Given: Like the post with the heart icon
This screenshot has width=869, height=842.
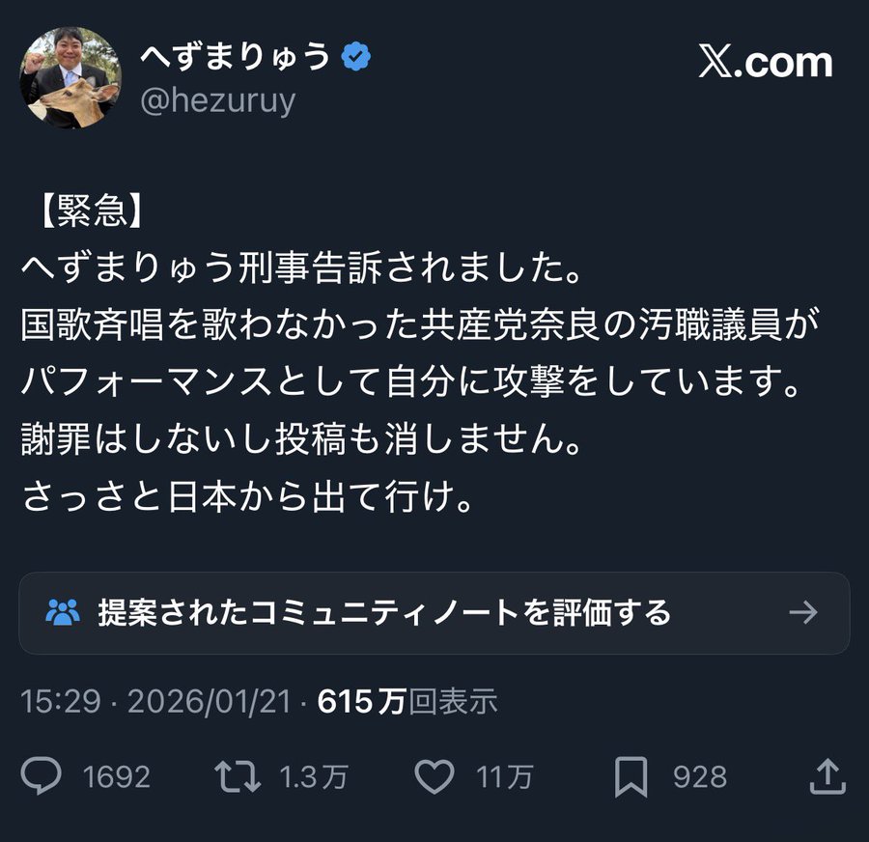Looking at the screenshot, I should [x=434, y=776].
